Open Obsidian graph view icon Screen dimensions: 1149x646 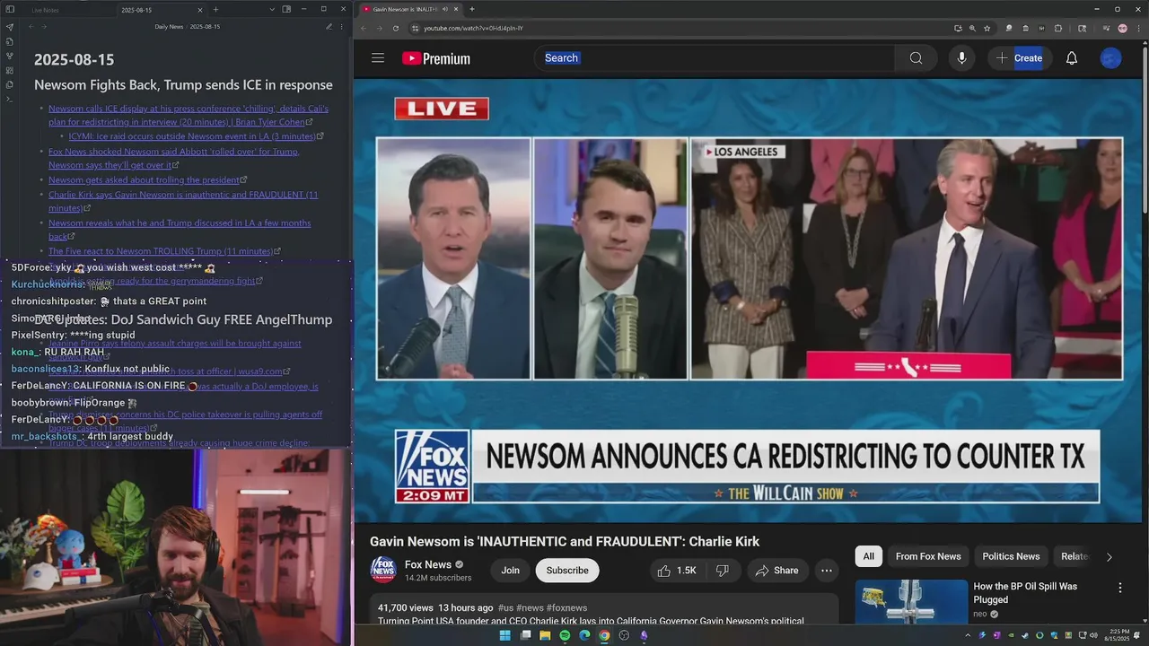9,56
